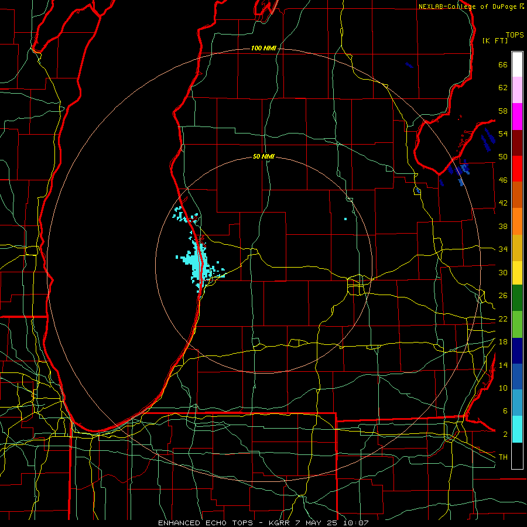This screenshot has width=527, height=527.
Task: Select the dark green legend band
Action: [x=517, y=298]
